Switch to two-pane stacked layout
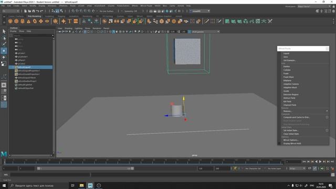 pyautogui.click(x=4, y=98)
